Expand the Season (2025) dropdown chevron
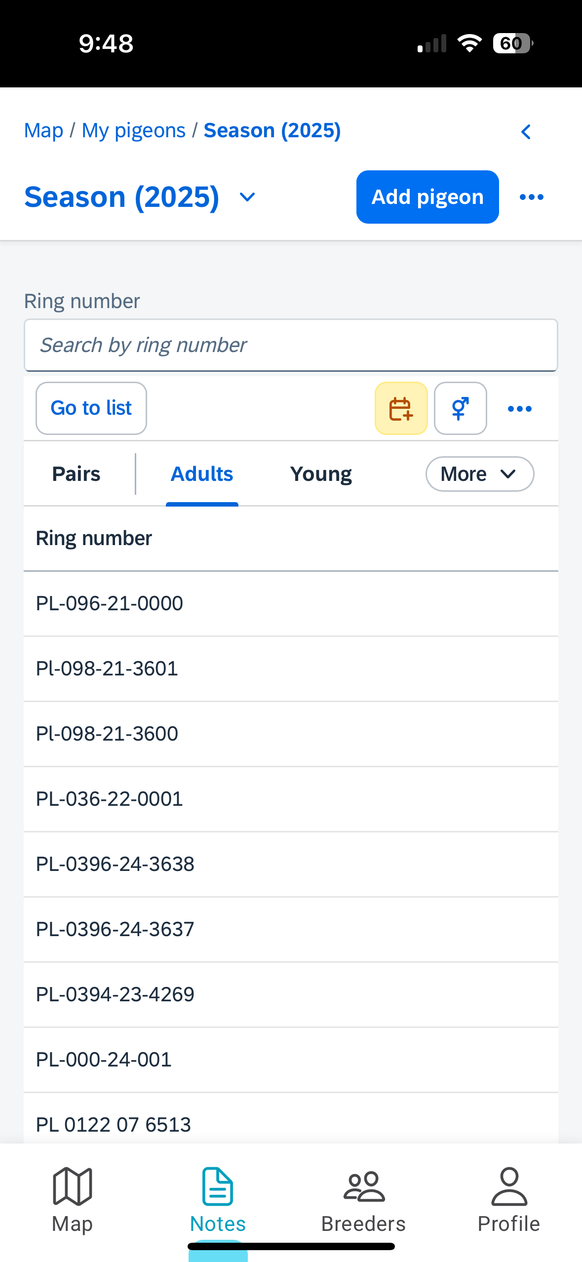This screenshot has height=1262, width=582. (247, 197)
